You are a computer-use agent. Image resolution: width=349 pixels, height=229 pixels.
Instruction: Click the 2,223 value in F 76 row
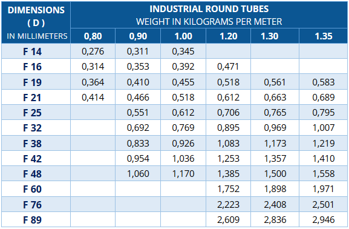[229, 205]
